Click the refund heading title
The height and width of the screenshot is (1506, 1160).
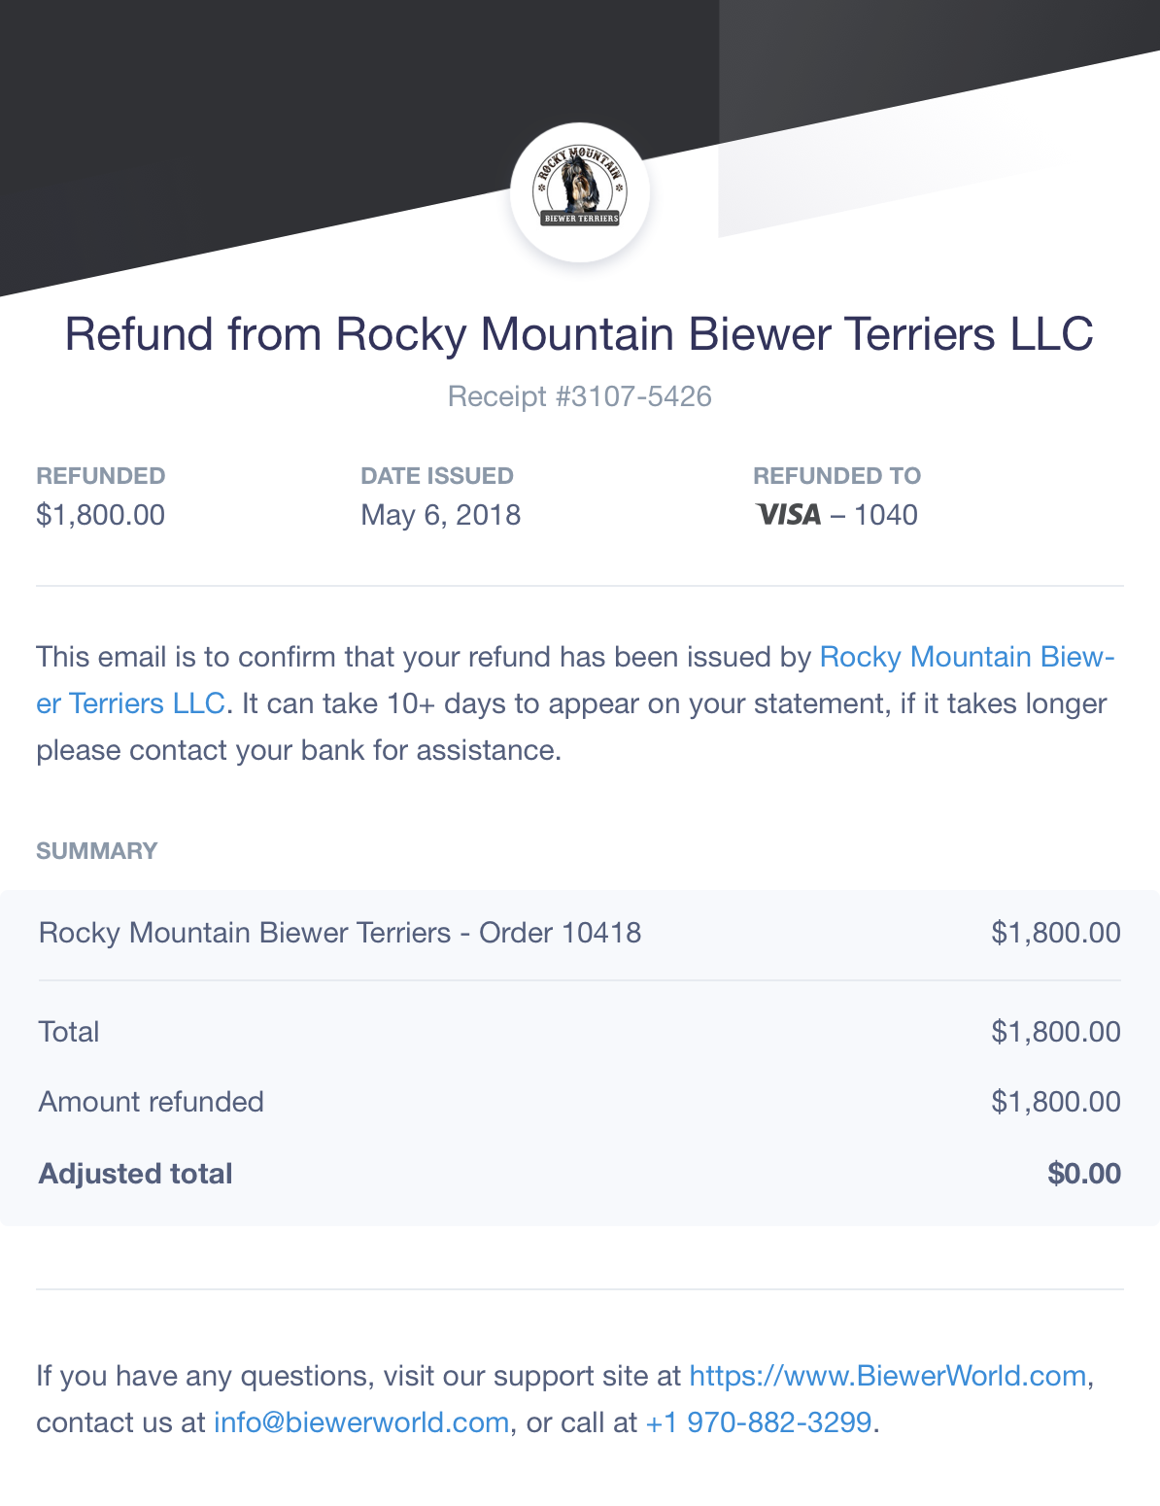(x=580, y=334)
